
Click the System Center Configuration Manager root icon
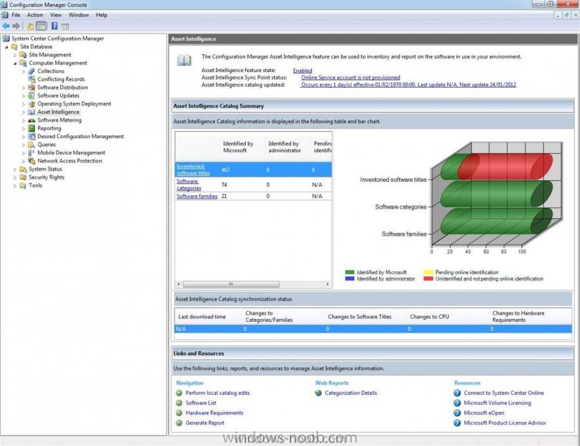(x=6, y=38)
